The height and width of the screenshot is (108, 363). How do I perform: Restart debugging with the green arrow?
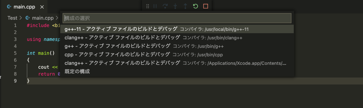[x=195, y=6]
